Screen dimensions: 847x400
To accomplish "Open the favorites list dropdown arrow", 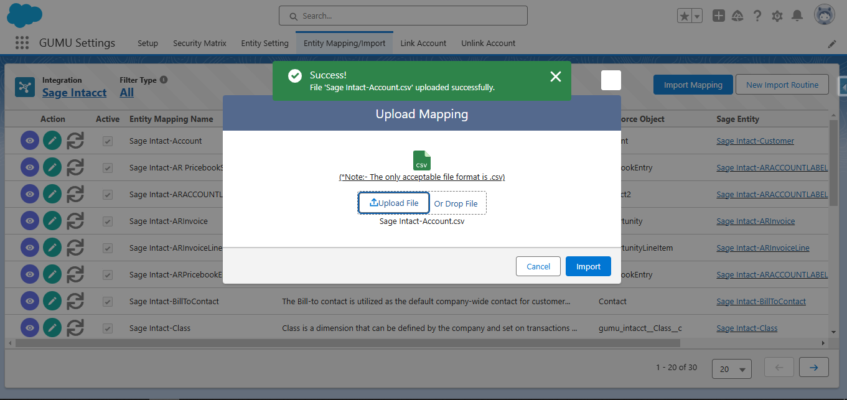I will click(x=696, y=16).
